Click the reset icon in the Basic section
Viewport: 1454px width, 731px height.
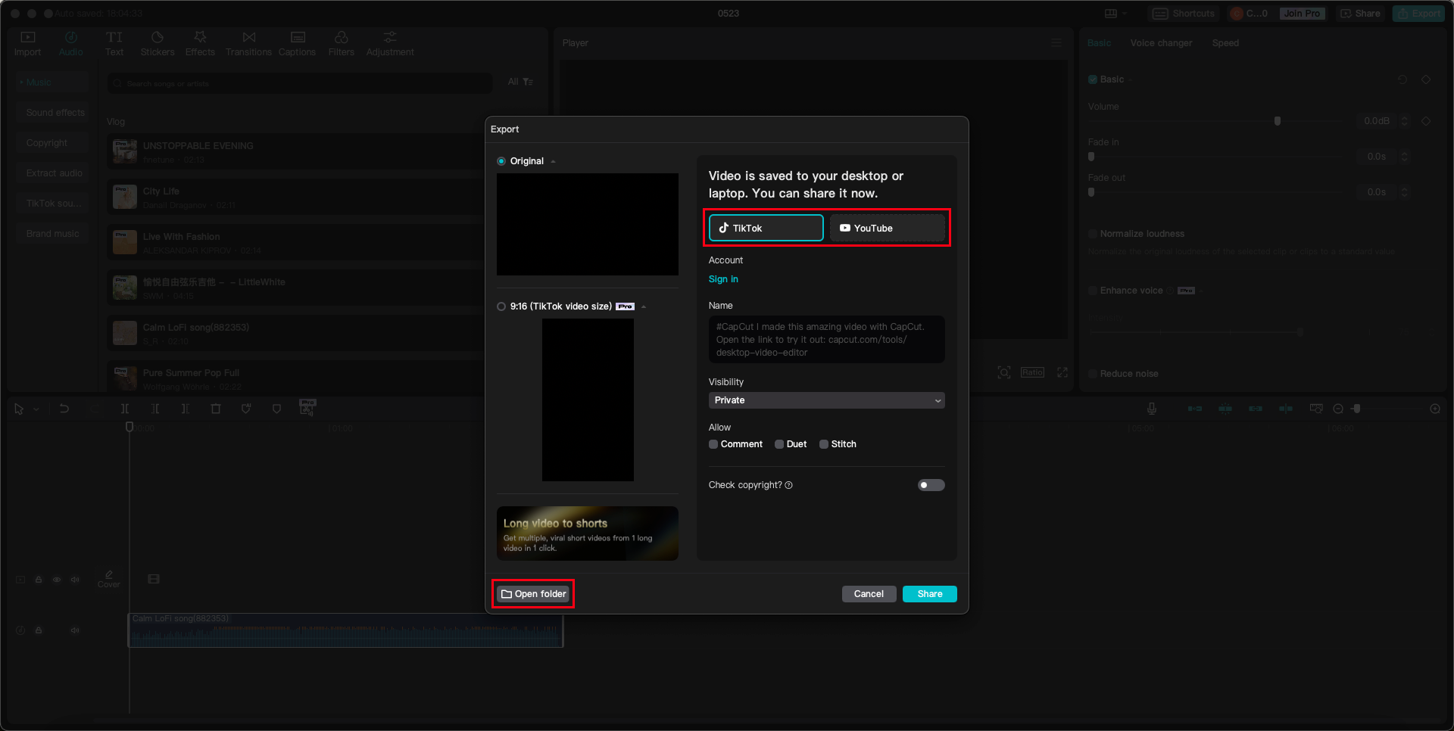[x=1403, y=79]
